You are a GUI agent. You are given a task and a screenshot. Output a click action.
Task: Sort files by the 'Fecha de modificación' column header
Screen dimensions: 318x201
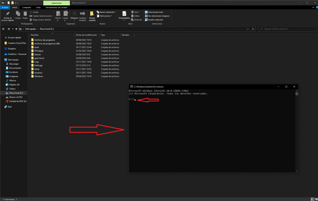[86, 35]
